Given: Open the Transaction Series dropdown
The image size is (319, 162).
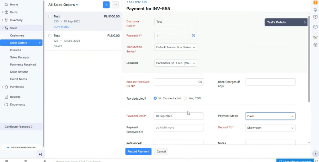Looking at the screenshot, I should point(176,47).
